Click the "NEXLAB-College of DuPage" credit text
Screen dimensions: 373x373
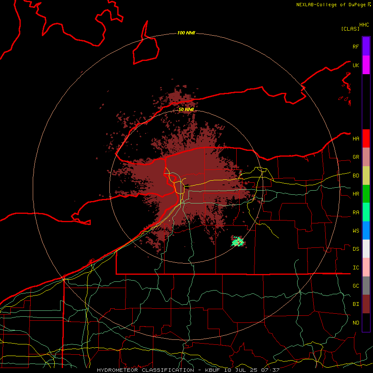pos(331,5)
